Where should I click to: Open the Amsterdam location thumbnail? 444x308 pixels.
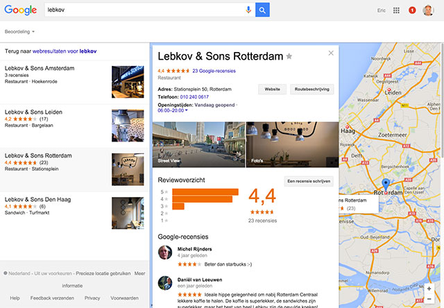[128, 82]
